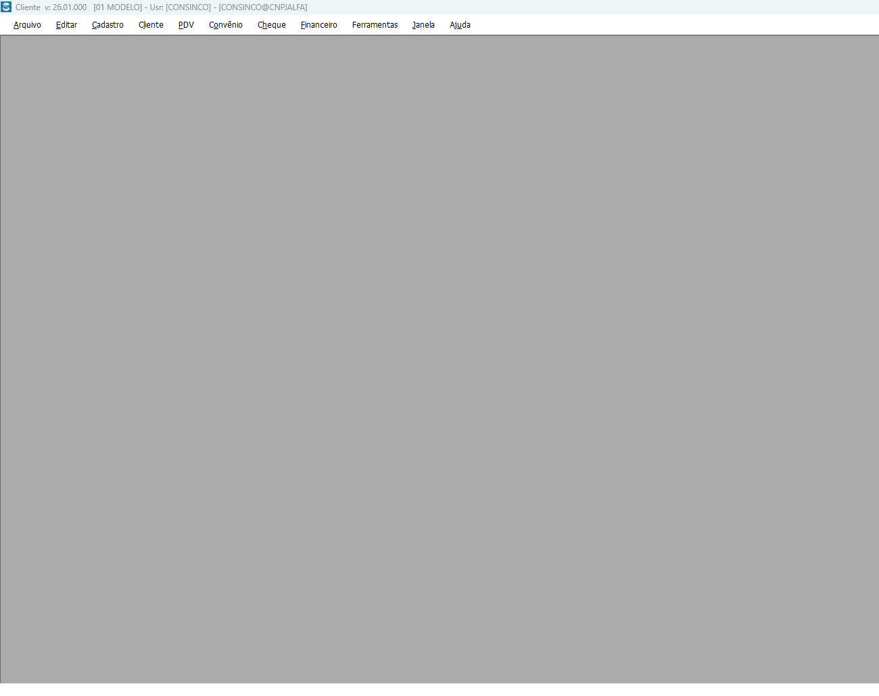The height and width of the screenshot is (696, 879).
Task: Open the Cadastro menu
Action: tap(108, 25)
